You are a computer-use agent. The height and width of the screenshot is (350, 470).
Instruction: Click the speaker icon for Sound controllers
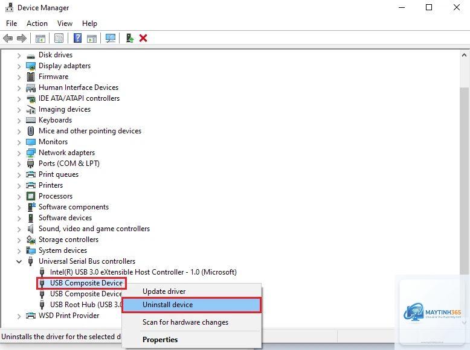31,229
